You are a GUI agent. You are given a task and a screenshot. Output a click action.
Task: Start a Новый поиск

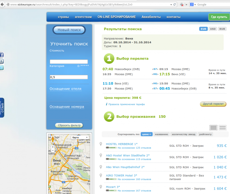69,30
